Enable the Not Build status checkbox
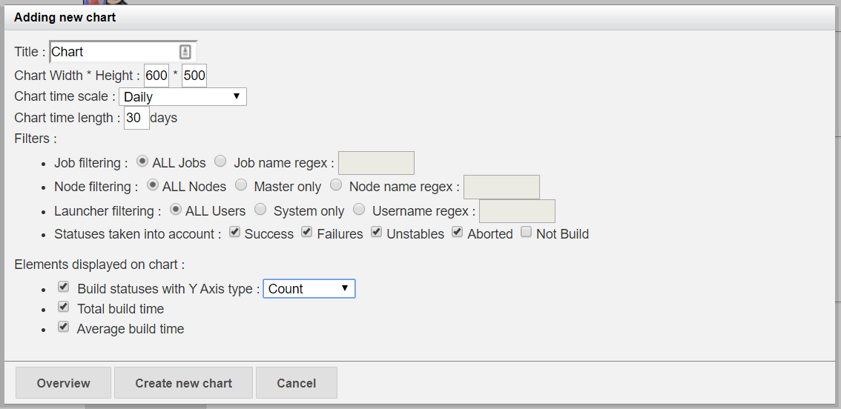This screenshot has width=841, height=409. pos(527,233)
